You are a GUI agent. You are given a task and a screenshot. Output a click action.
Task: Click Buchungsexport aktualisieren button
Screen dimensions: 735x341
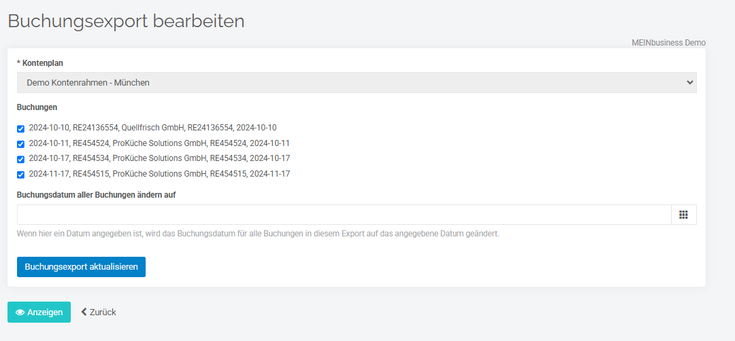tap(81, 267)
